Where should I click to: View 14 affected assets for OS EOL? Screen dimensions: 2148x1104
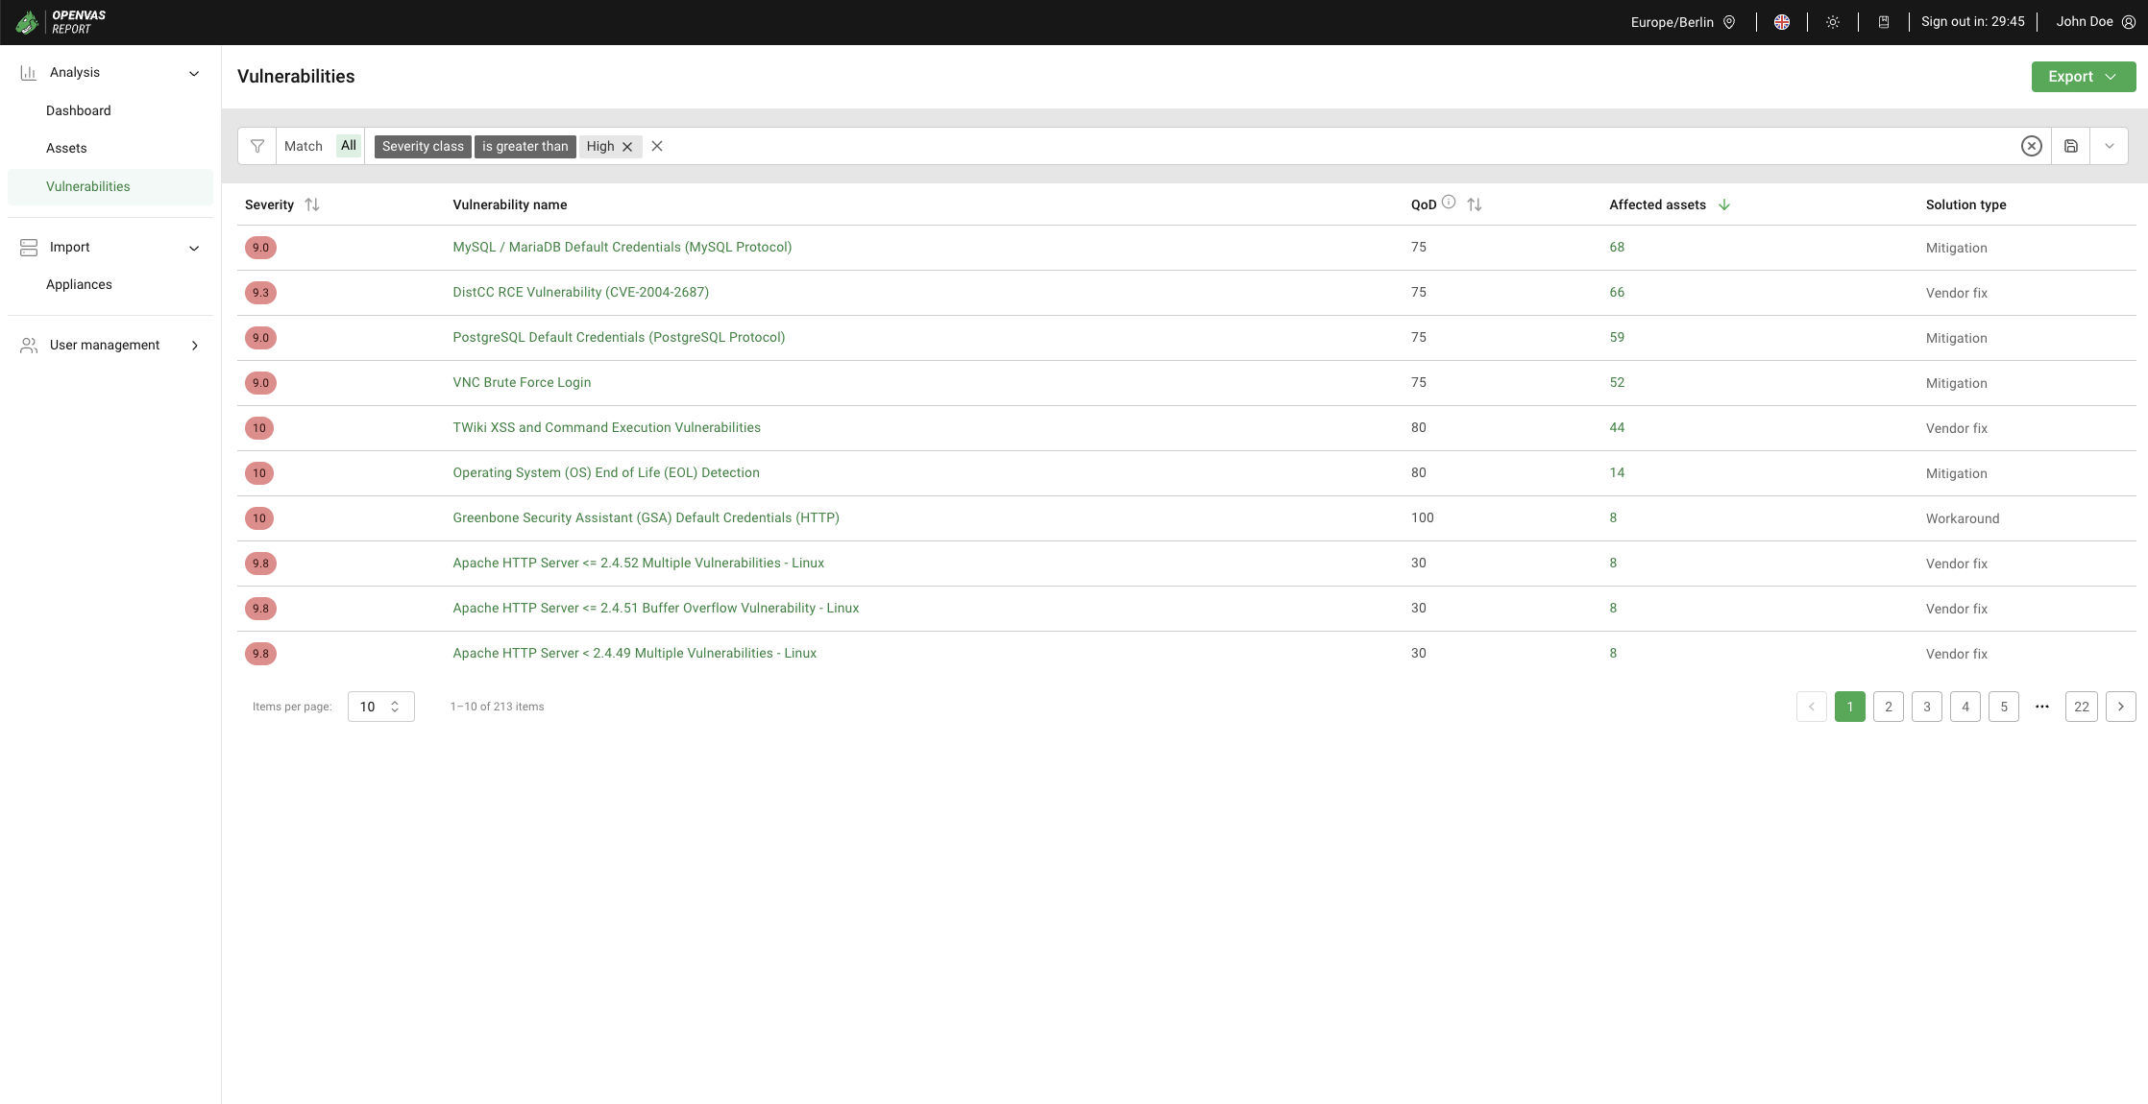pos(1617,472)
